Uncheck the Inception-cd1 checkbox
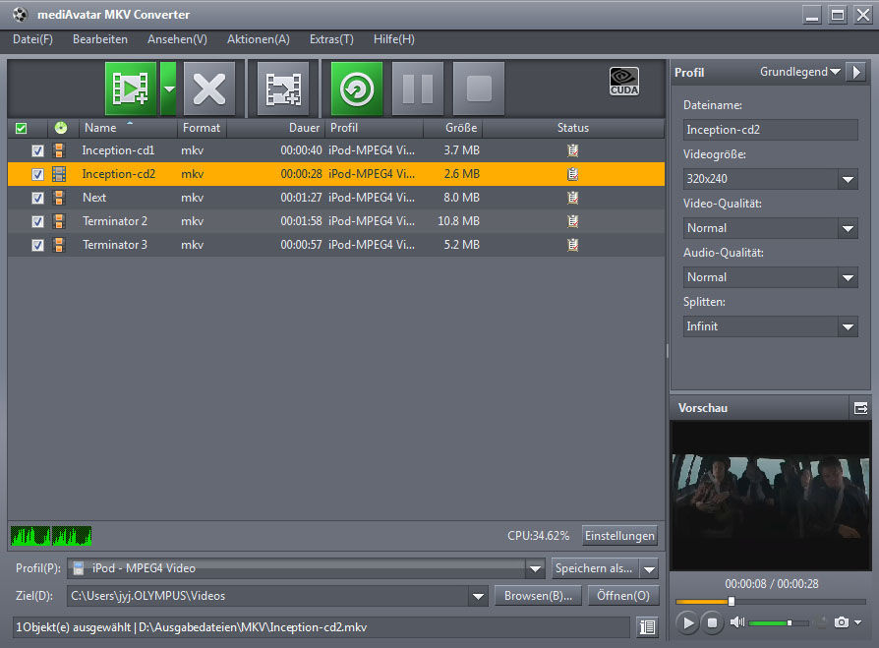 [37, 150]
